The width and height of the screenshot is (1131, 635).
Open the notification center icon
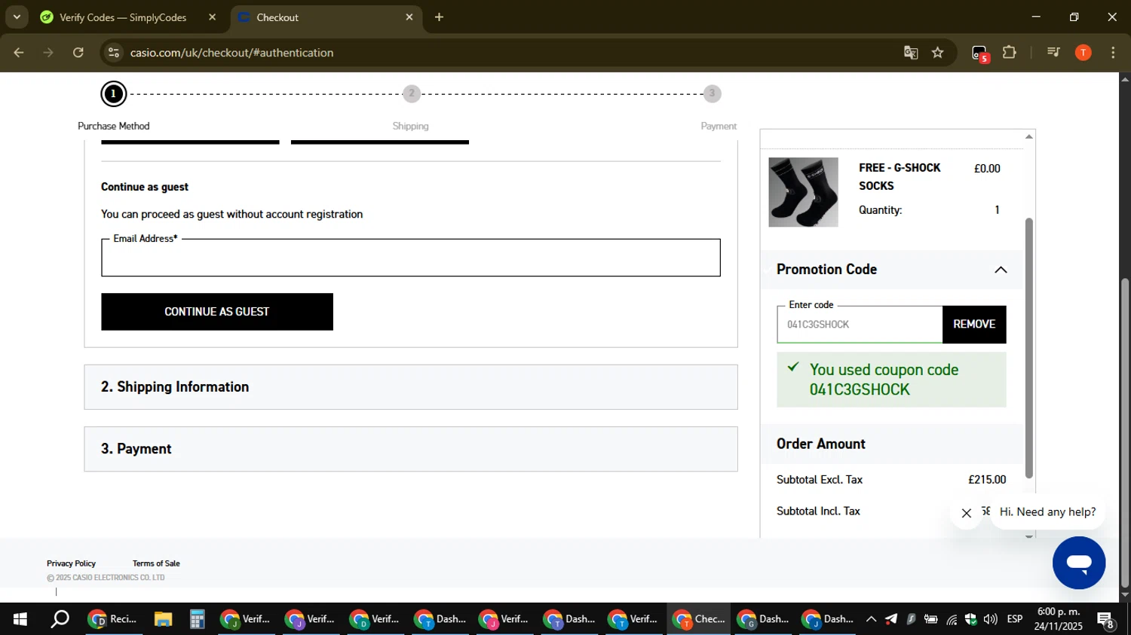1107,620
